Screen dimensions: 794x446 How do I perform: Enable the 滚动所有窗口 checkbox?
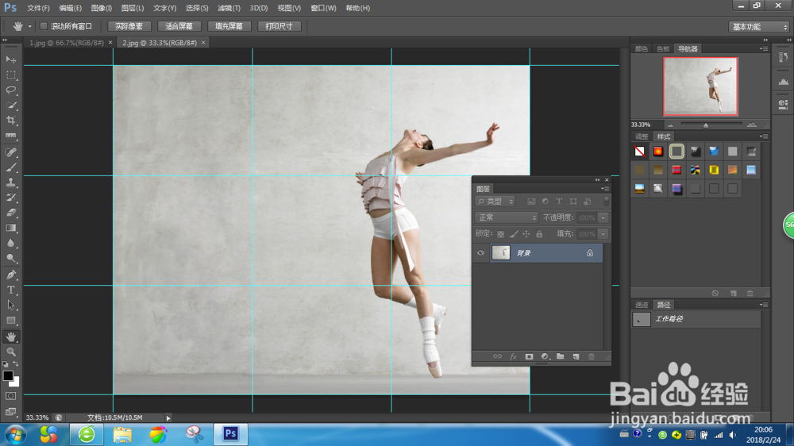point(44,26)
